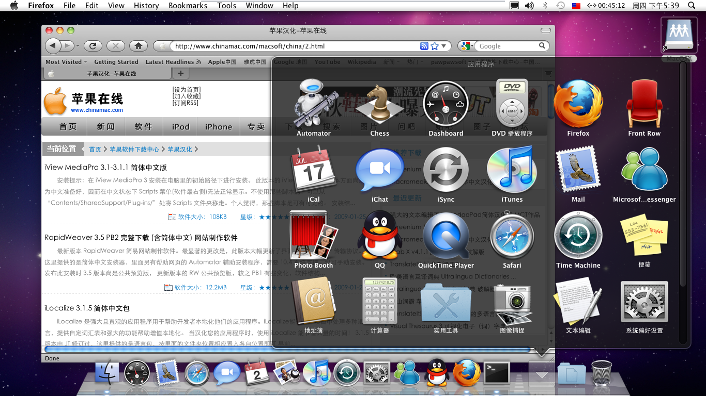Viewport: 706px width, 396px height.
Task: Bookmark this page with the star icon
Action: point(435,46)
